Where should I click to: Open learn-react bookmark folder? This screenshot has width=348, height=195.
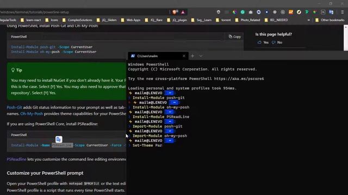[30, 20]
